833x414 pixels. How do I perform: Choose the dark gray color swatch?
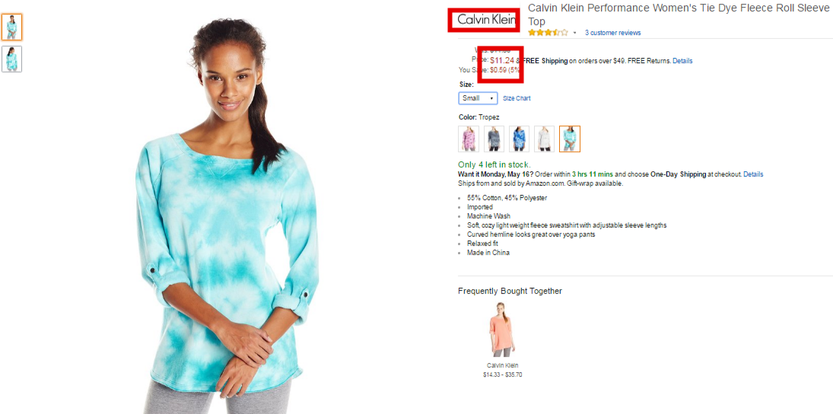point(494,139)
